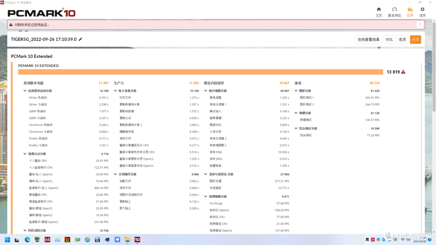Click the PCMark 10 taskbar icon
This screenshot has height=245, width=436.
tap(137, 240)
